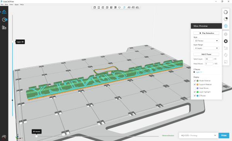This screenshot has width=232, height=141.
Task: Toggle Layer Highlight display checkbox
Action: point(194,92)
